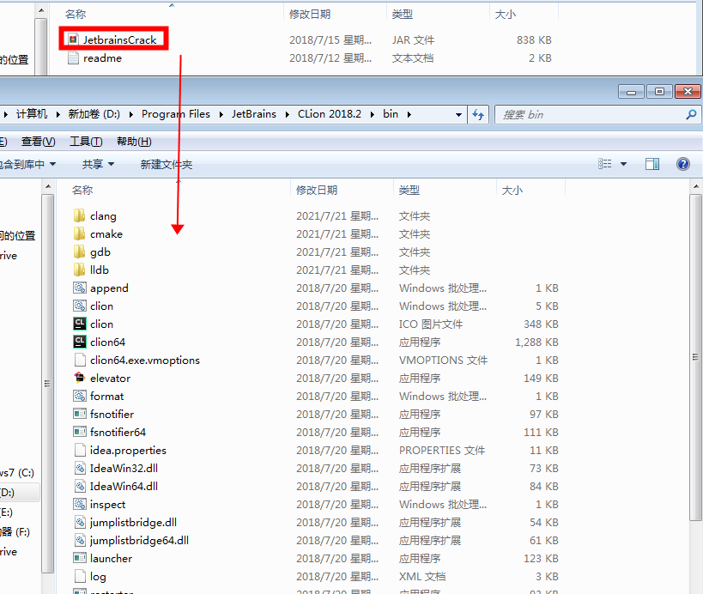Click the help question mark icon

point(683,164)
